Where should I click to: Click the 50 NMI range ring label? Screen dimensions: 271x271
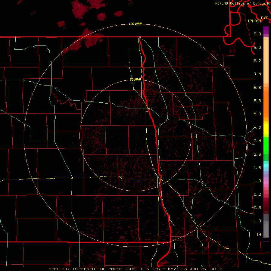(135, 79)
